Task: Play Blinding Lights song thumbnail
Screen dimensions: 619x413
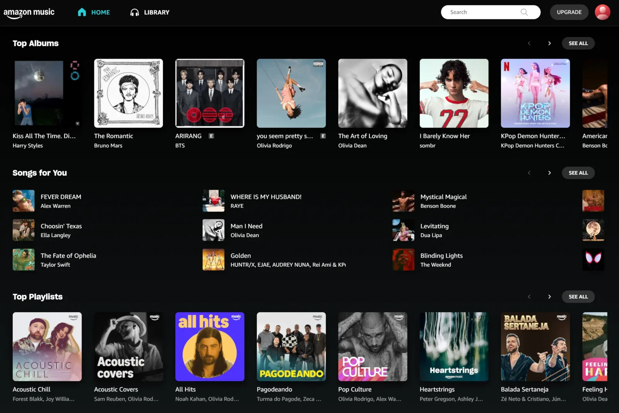Action: pos(404,260)
